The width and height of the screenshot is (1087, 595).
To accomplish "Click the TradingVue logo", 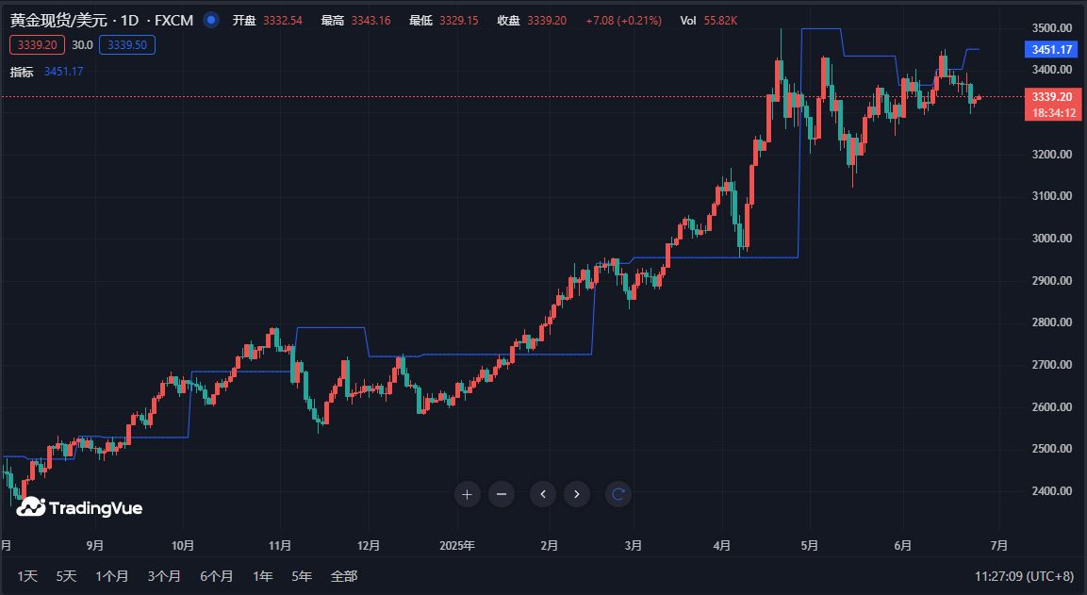I will 80,507.
